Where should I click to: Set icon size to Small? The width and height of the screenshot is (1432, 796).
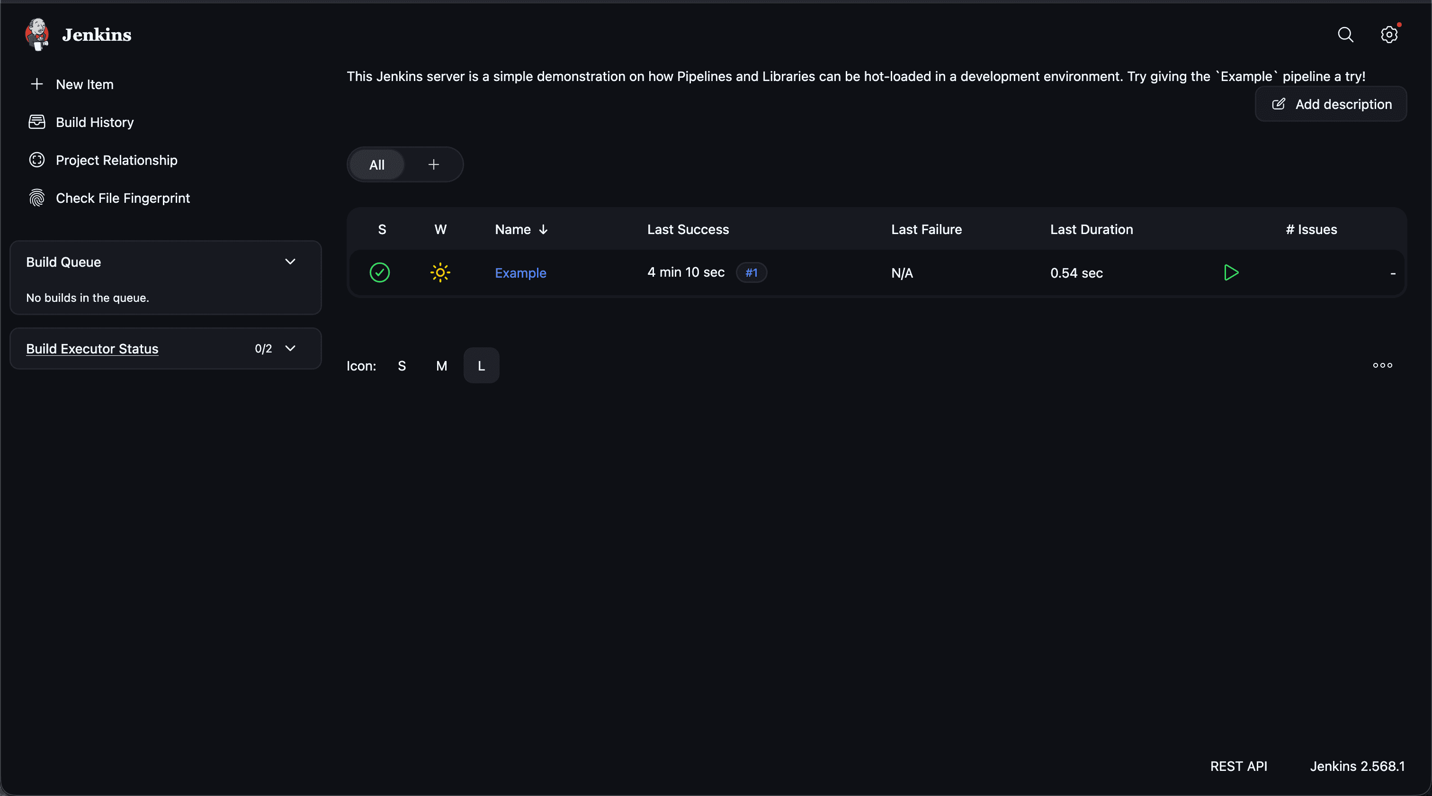pyautogui.click(x=402, y=365)
